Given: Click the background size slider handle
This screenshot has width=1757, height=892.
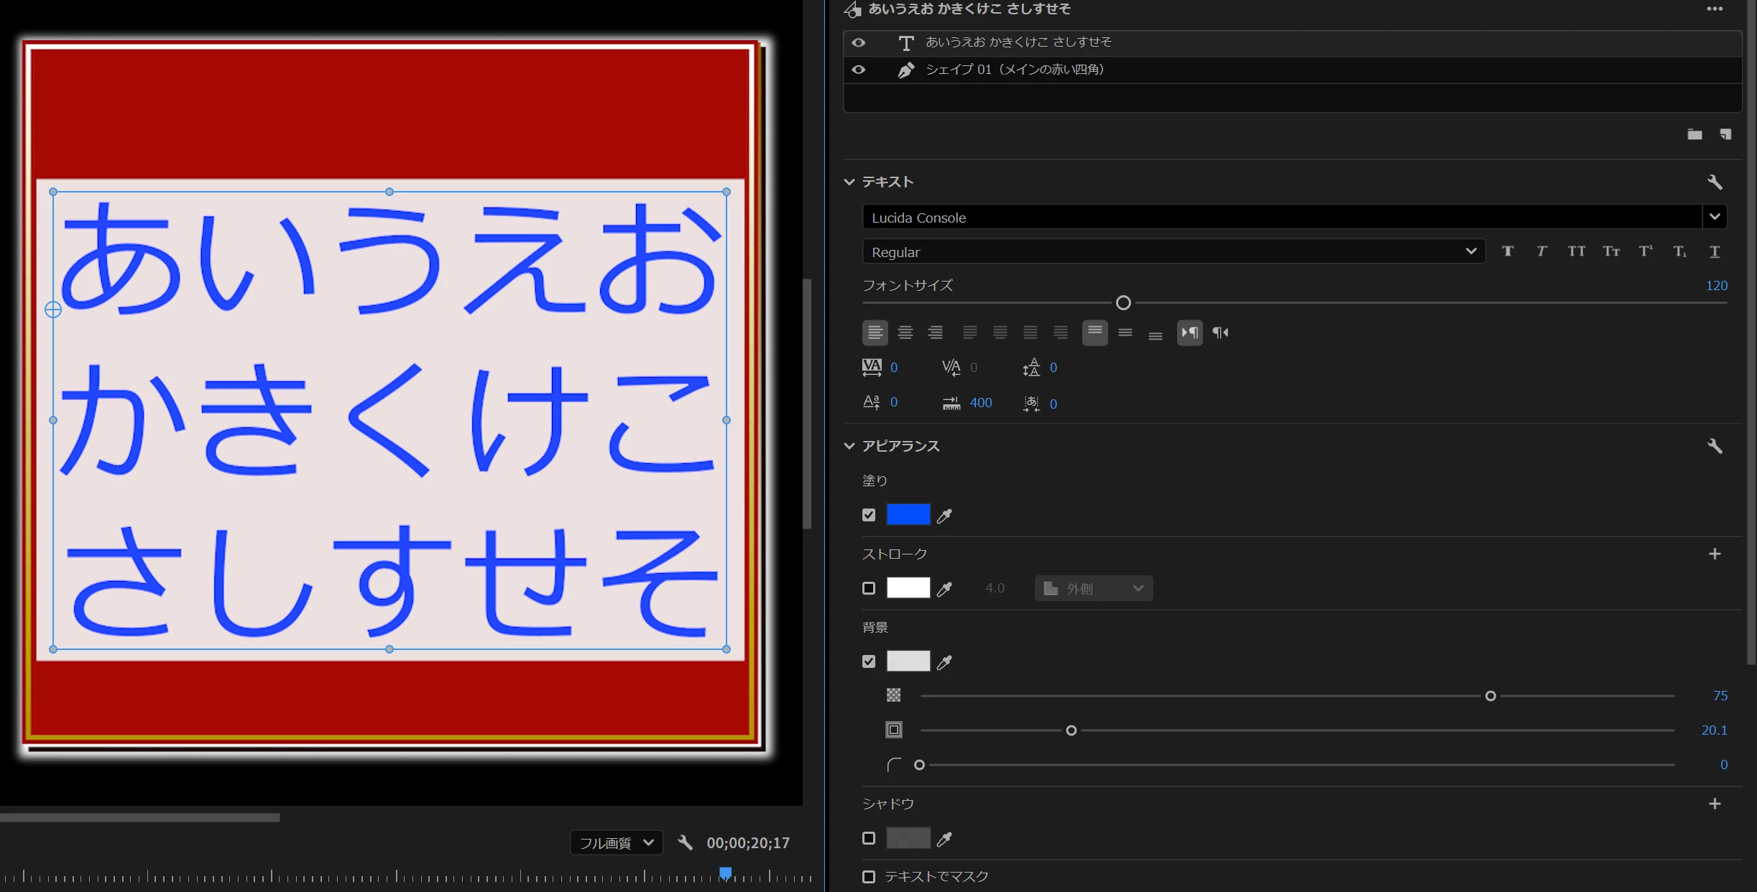Looking at the screenshot, I should click(1071, 730).
